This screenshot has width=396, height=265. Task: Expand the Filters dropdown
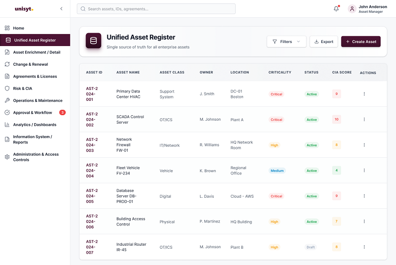tap(287, 42)
